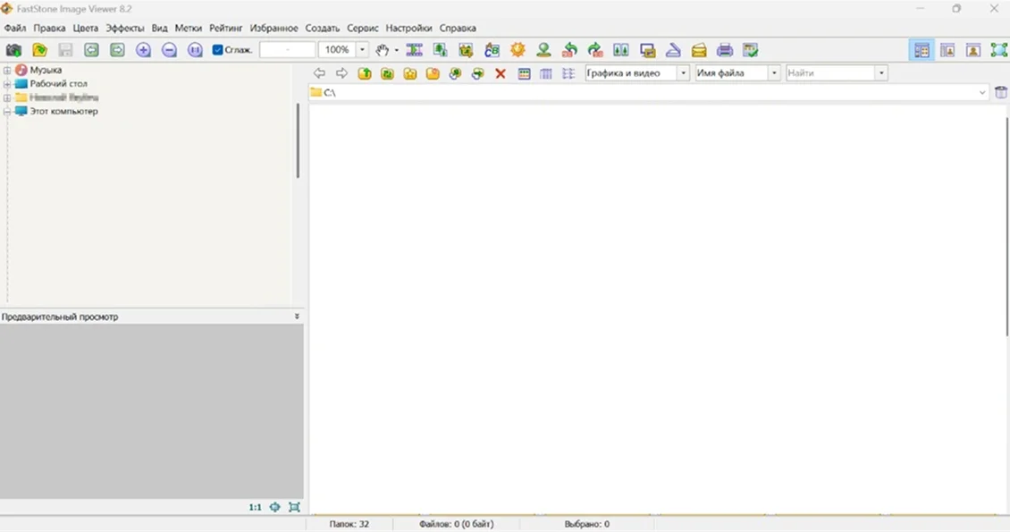
Task: Click the clone stamp icon
Action: click(543, 49)
